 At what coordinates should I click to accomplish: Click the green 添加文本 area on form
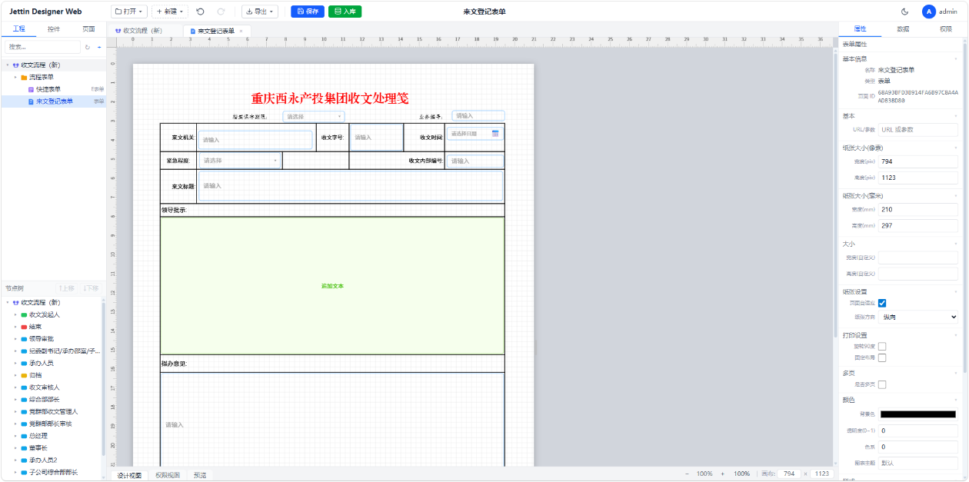332,286
